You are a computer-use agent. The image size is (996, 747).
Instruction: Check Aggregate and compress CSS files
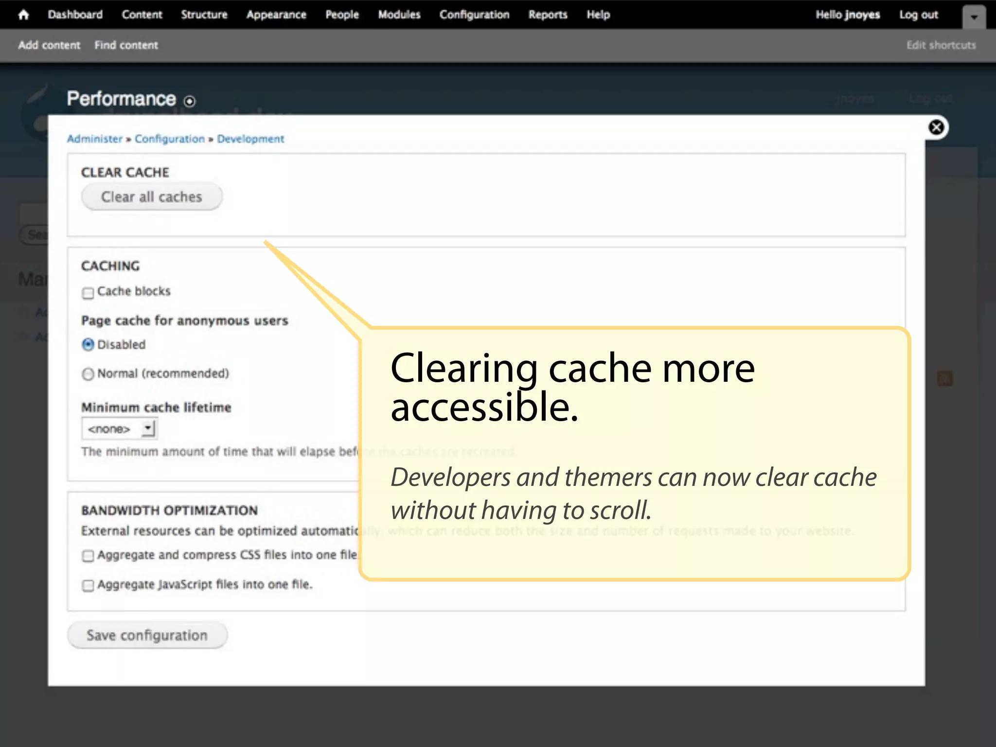click(88, 556)
